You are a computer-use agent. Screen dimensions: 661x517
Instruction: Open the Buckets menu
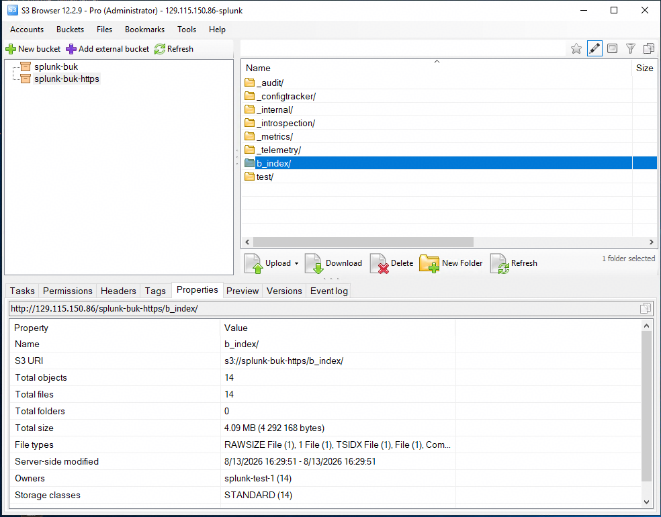[70, 30]
